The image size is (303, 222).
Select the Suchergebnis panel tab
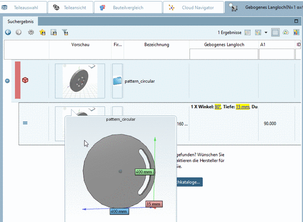click(21, 21)
